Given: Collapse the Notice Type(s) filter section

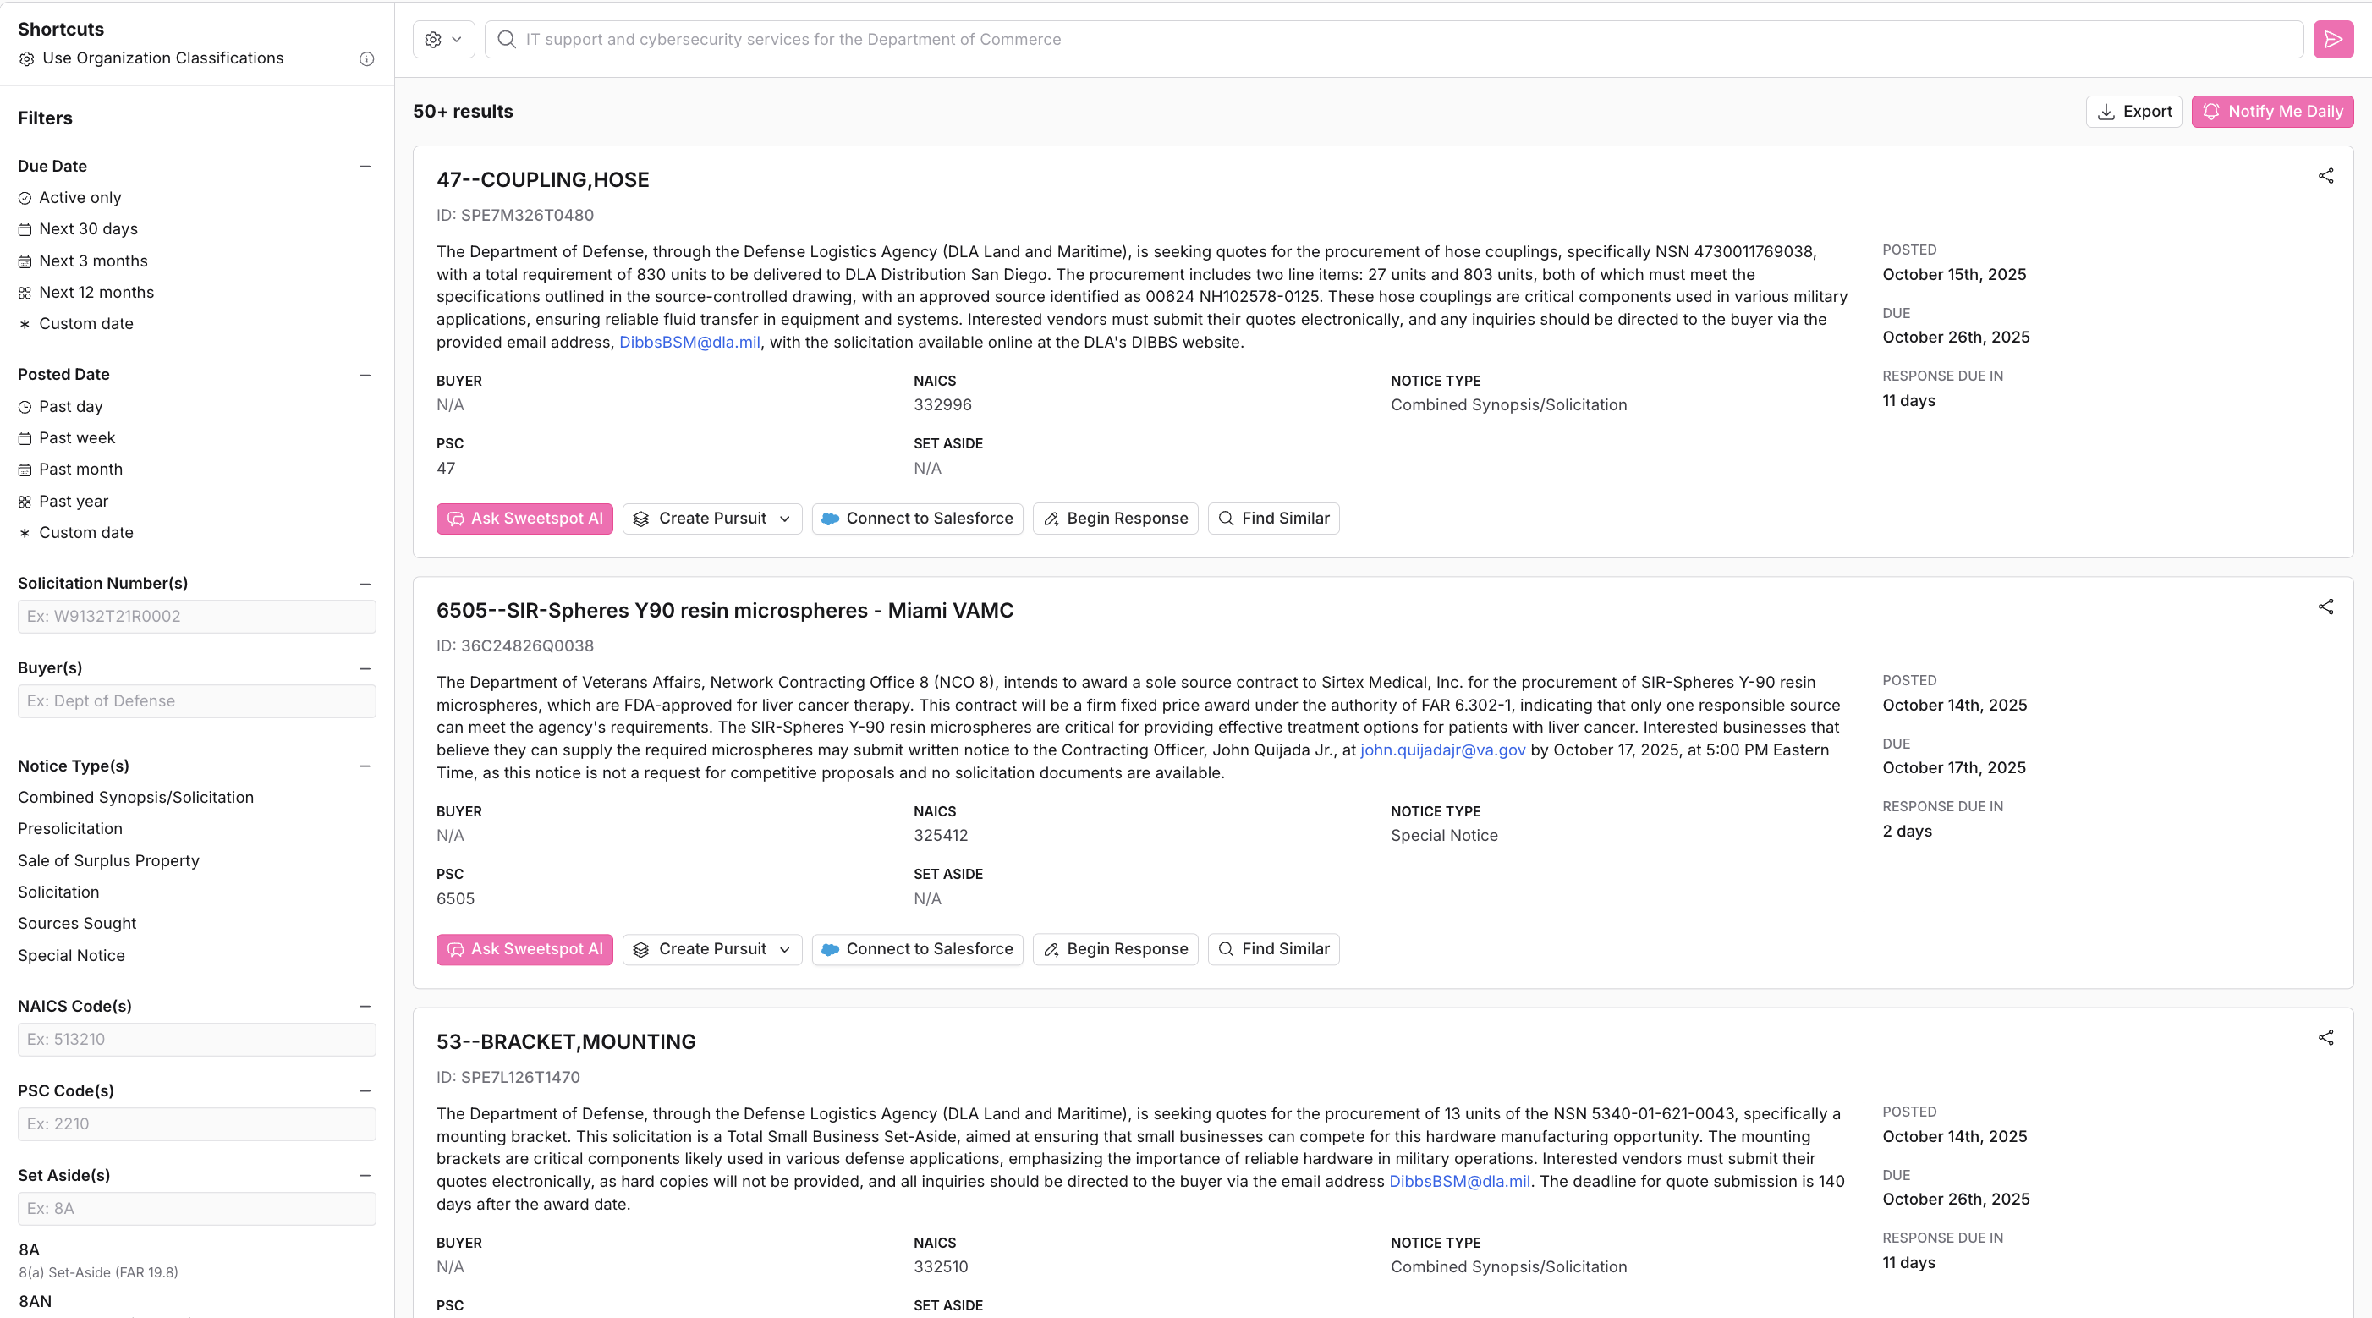Looking at the screenshot, I should [x=365, y=766].
